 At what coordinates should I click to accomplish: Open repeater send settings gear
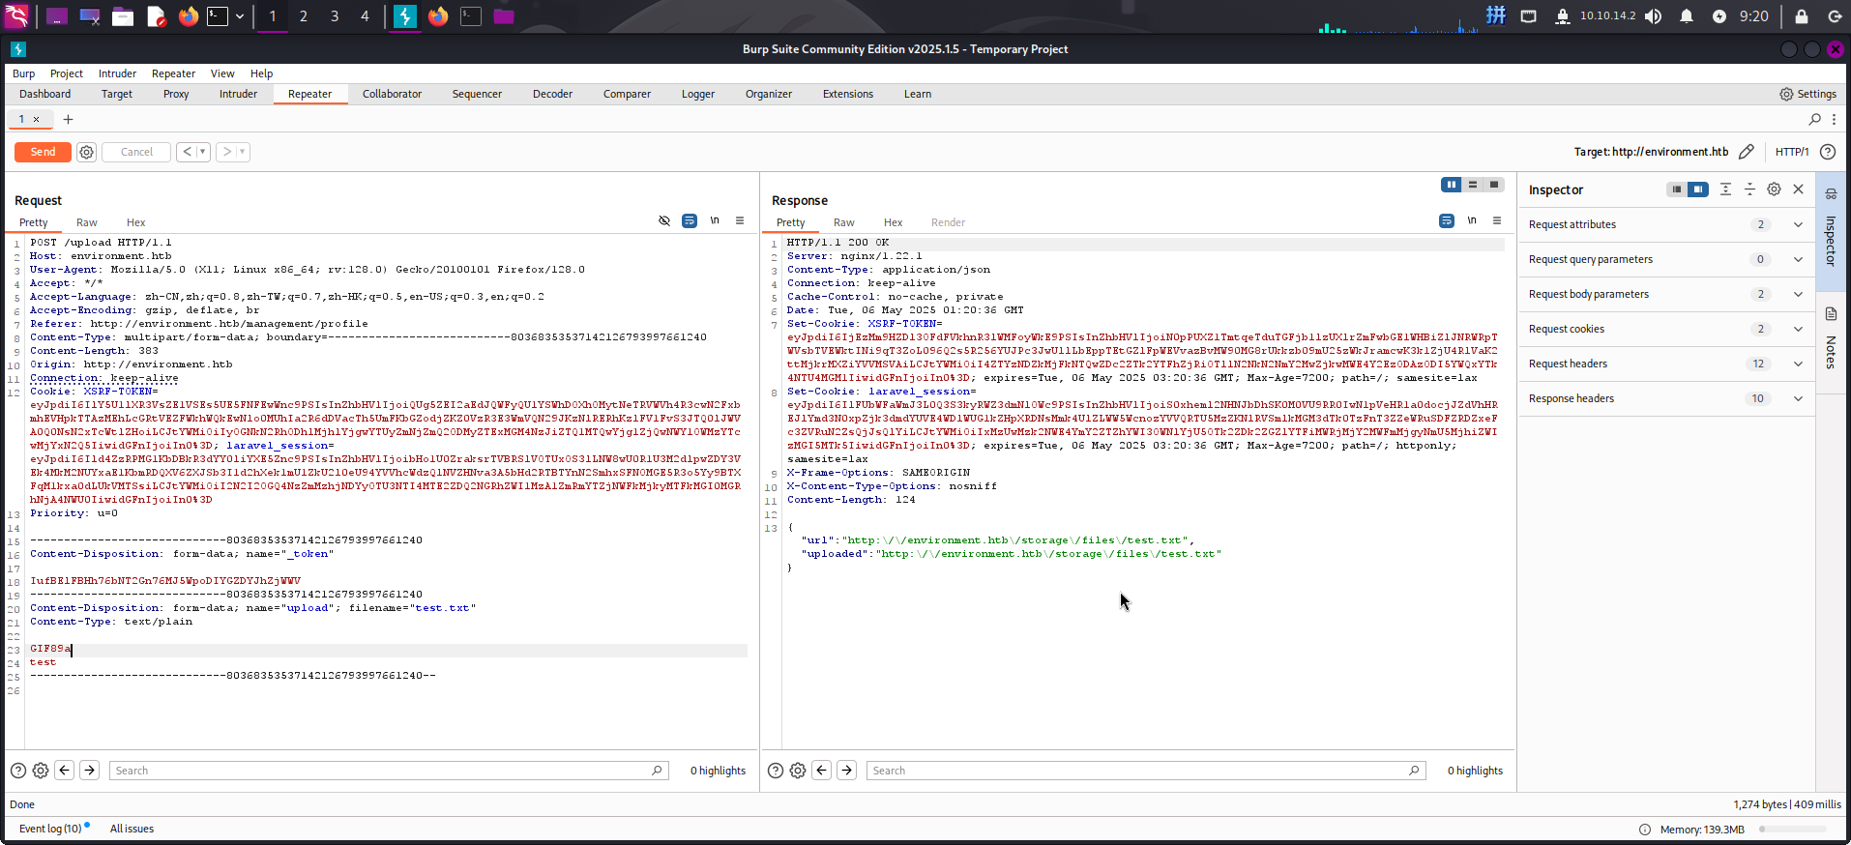tap(86, 152)
